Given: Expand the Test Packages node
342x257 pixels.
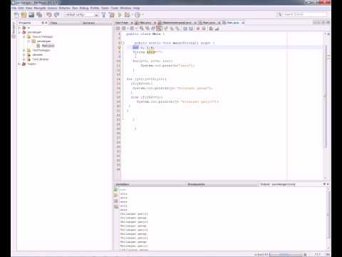Looking at the screenshot, I should tap(24, 50).
